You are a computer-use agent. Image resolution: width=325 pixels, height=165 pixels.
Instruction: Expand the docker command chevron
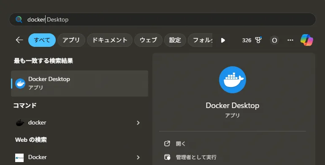[138, 123]
